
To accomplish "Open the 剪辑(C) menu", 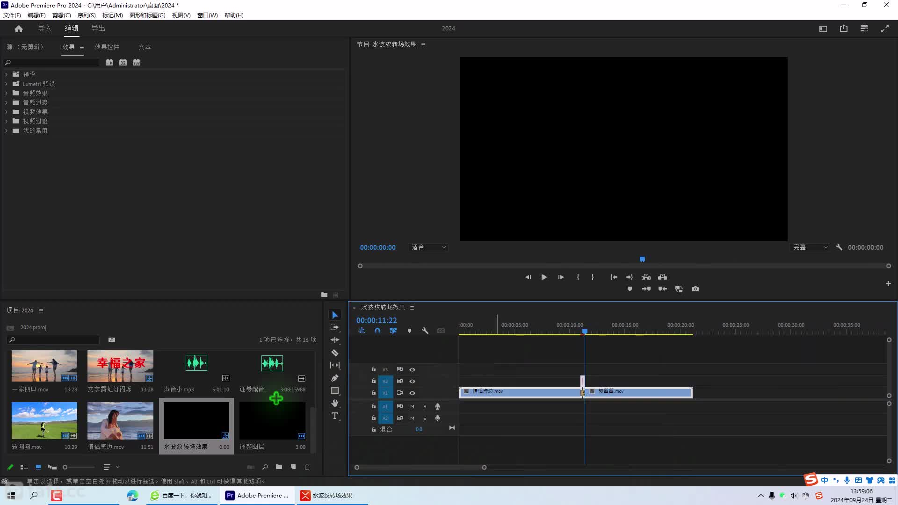I will (x=62, y=15).
